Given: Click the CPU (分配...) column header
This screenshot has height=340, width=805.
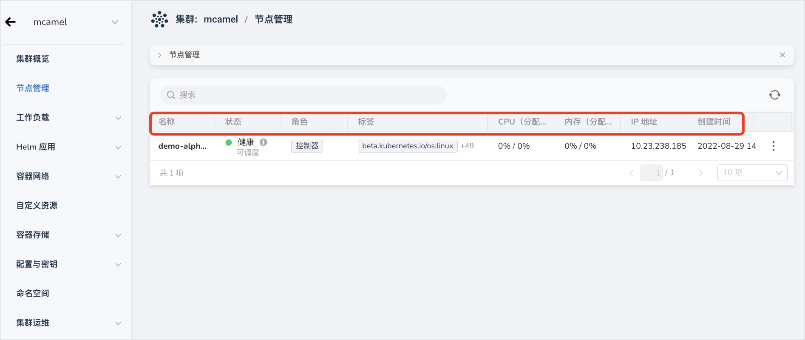Looking at the screenshot, I should [522, 122].
